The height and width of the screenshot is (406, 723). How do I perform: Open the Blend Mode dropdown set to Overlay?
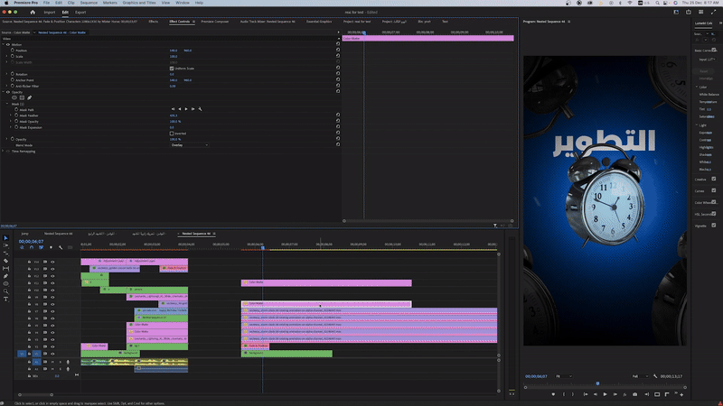190,144
